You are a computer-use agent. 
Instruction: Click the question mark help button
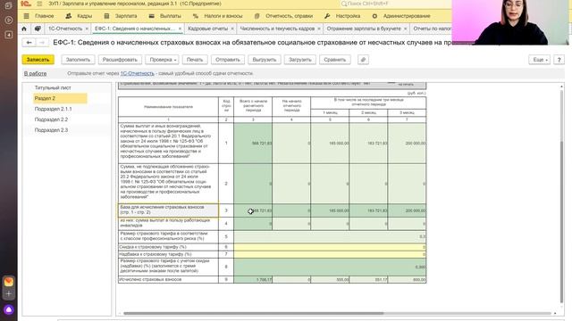[x=559, y=60]
